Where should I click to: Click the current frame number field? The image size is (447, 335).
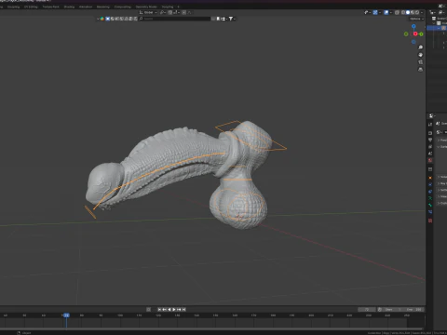point(367,309)
